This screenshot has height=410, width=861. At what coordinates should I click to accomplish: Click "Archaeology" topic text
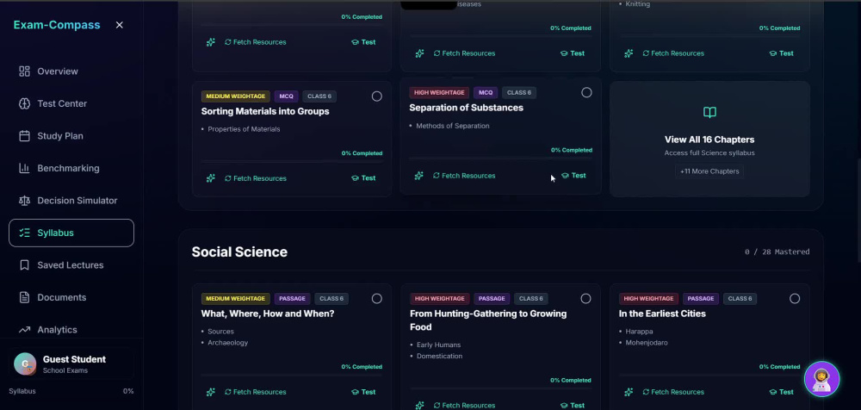coord(228,343)
